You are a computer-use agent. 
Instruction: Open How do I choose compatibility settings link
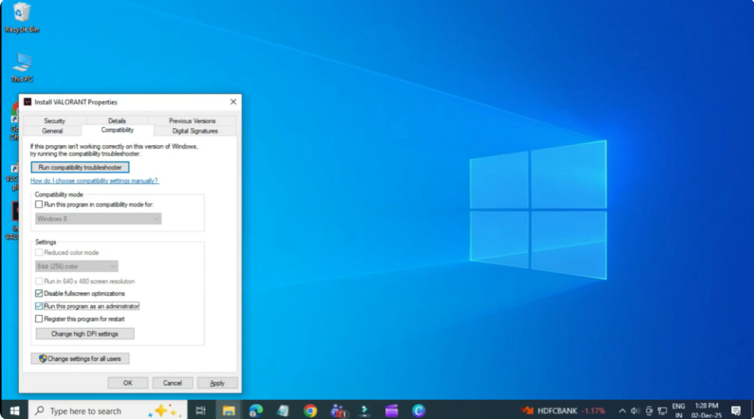(x=94, y=181)
